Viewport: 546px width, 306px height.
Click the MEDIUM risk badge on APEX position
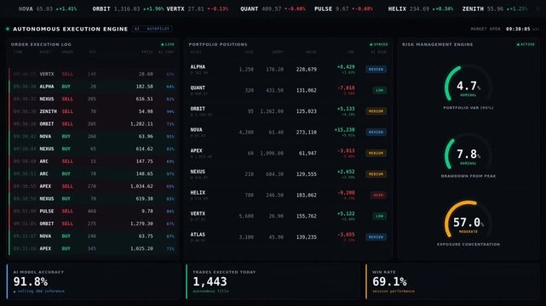(376, 153)
